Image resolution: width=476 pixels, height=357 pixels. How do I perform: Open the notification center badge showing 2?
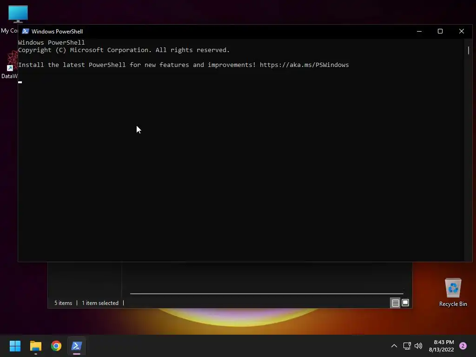[x=463, y=346]
